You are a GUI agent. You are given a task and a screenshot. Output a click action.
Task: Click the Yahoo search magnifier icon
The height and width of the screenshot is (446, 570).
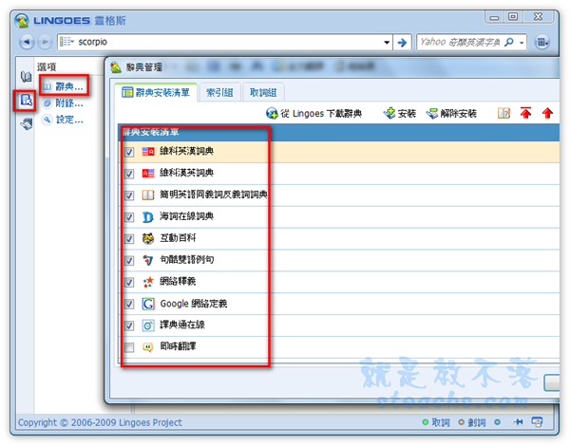509,42
